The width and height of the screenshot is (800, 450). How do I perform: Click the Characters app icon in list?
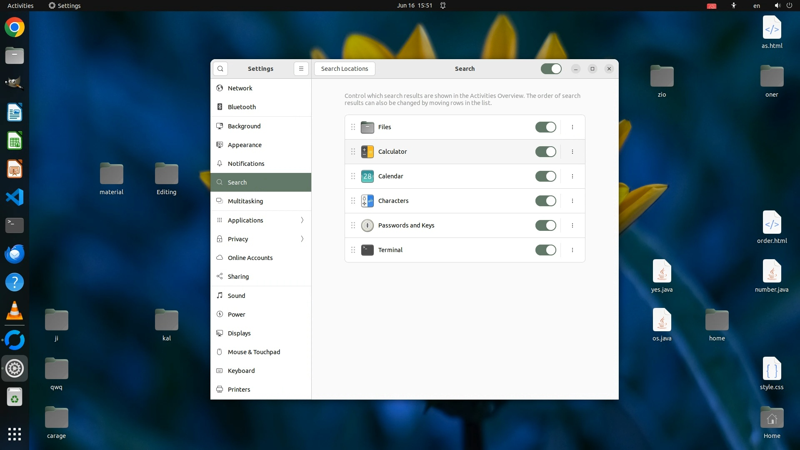pos(367,201)
